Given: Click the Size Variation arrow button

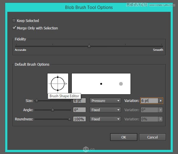Looking at the screenshot, I should 160,101.
